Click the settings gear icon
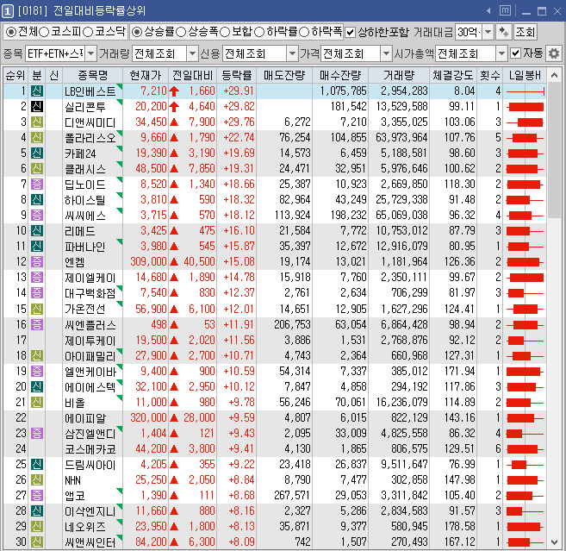 pos(554,53)
